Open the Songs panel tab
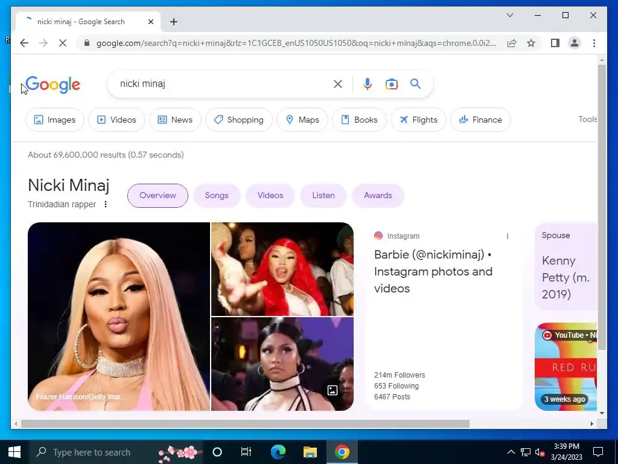Screen dimensions: 618x464 [217, 195]
